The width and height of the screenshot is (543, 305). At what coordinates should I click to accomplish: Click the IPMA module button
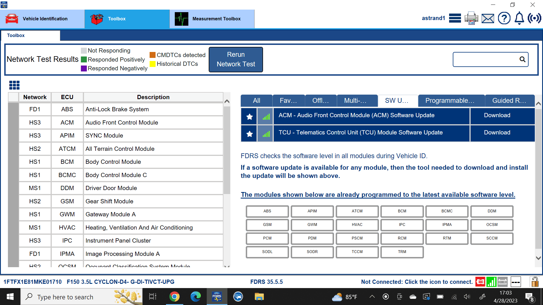click(447, 225)
